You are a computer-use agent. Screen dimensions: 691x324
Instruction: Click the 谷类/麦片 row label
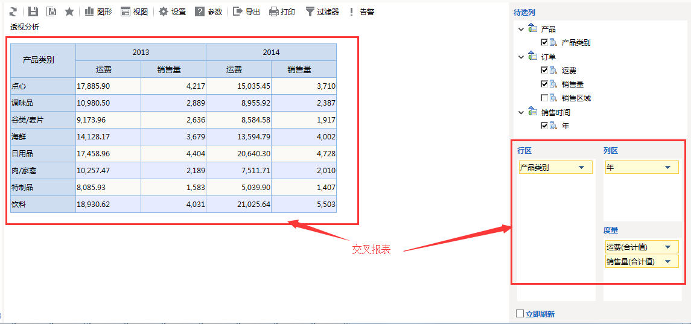(43, 120)
